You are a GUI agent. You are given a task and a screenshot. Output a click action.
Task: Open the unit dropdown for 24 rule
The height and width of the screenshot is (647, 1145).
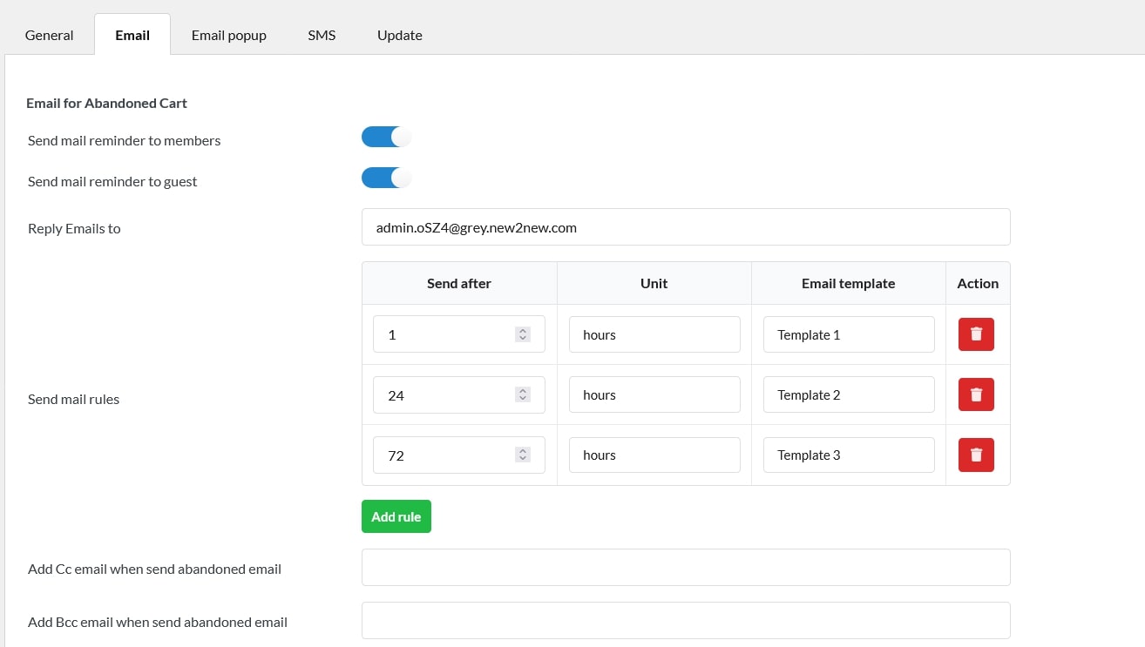click(x=654, y=394)
